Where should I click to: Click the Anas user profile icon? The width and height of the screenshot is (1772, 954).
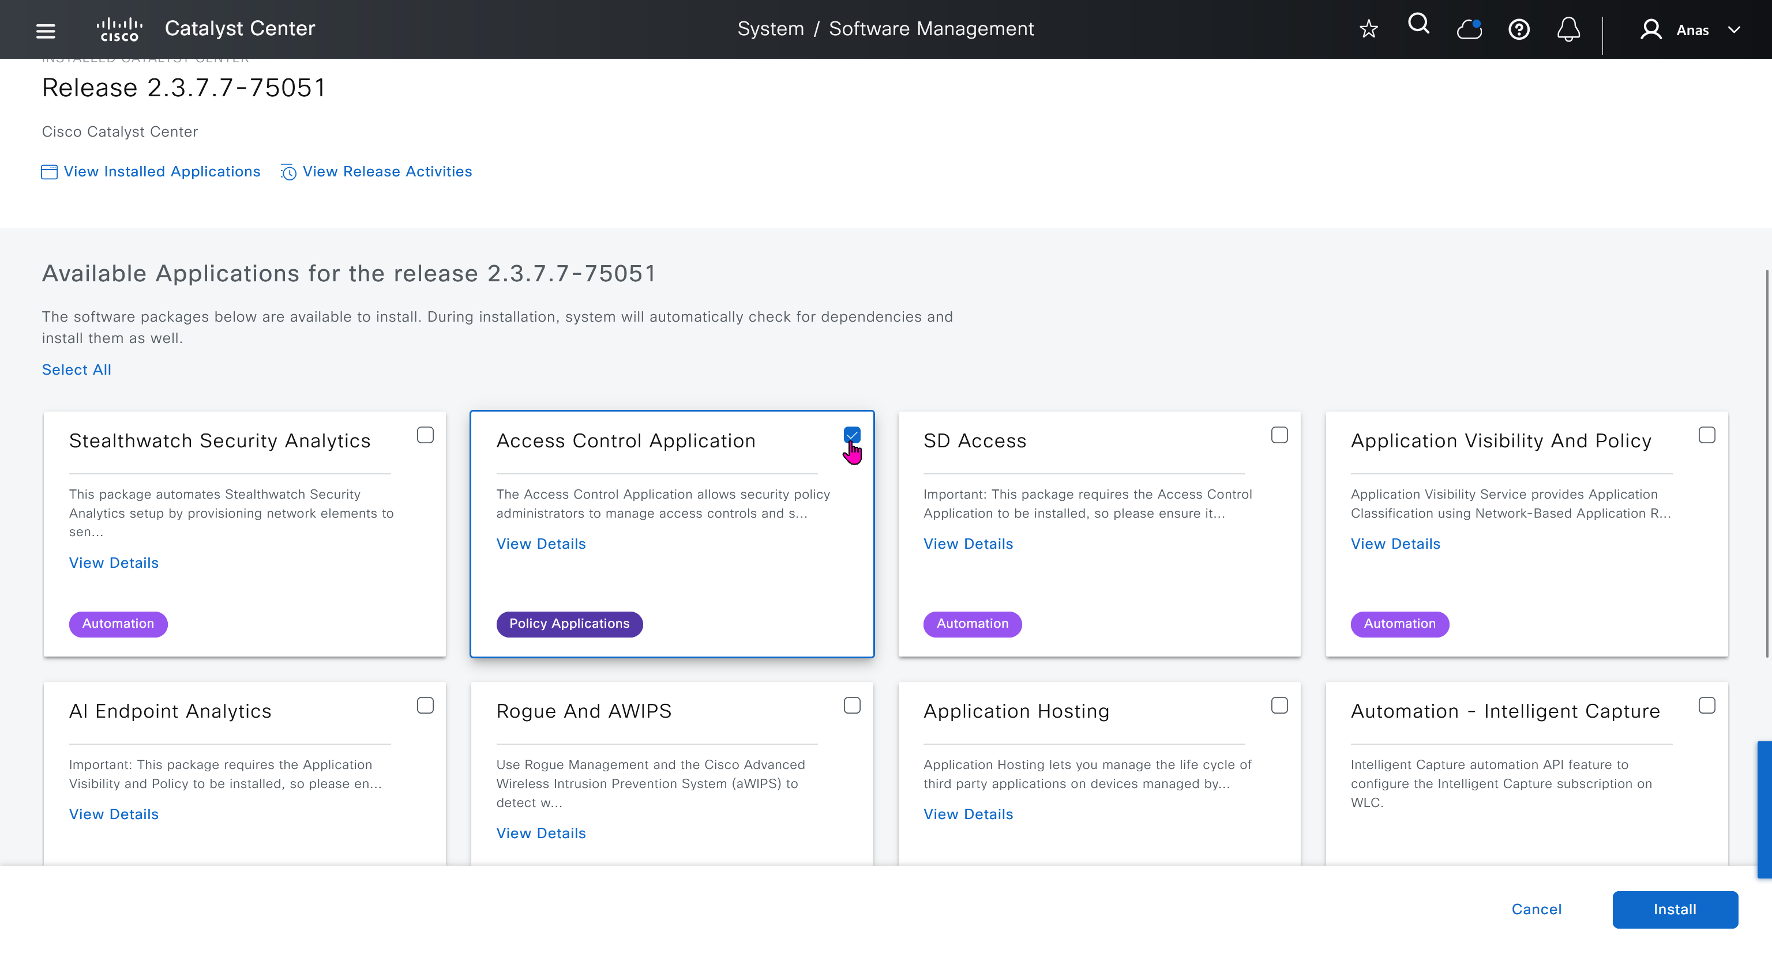[x=1650, y=29]
